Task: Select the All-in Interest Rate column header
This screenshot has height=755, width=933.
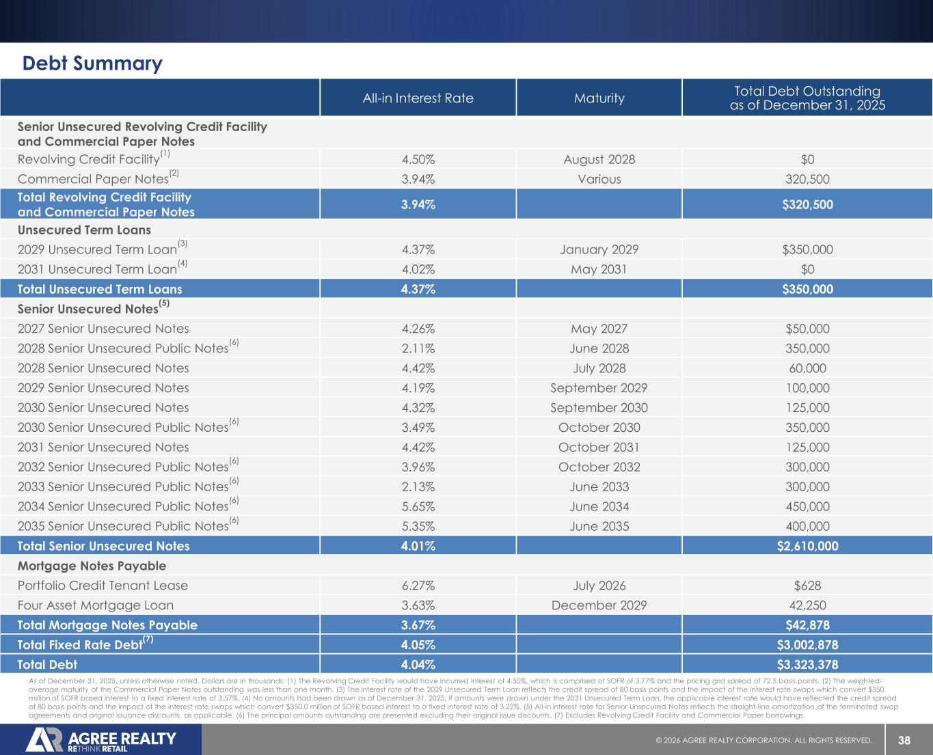Action: pyautogui.click(x=418, y=98)
